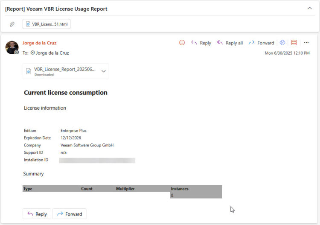The width and height of the screenshot is (320, 225).
Task: Click Forward in the message header
Action: (x=261, y=43)
